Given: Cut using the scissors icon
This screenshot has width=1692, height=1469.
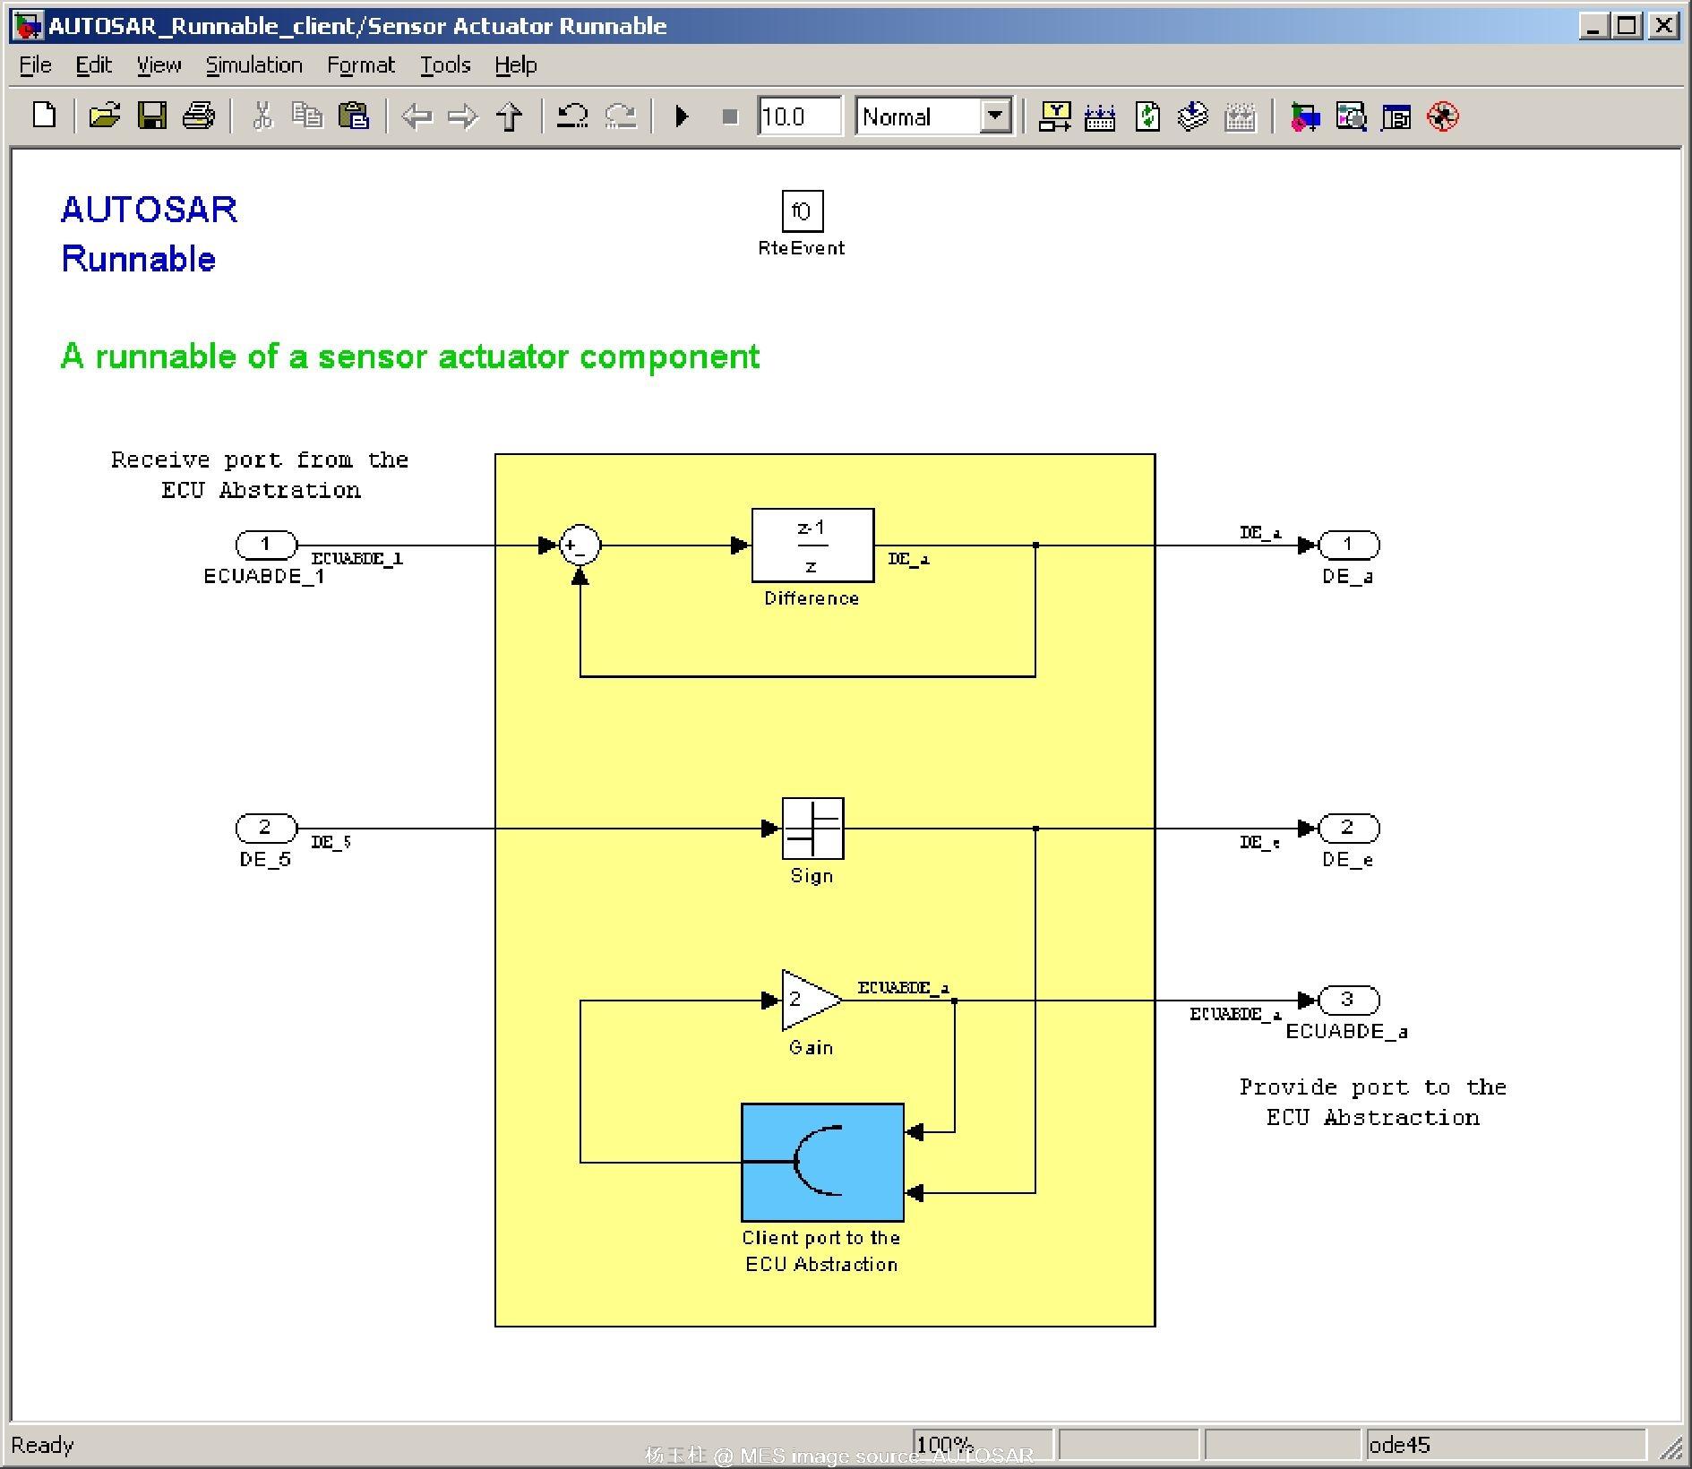Looking at the screenshot, I should tap(262, 116).
